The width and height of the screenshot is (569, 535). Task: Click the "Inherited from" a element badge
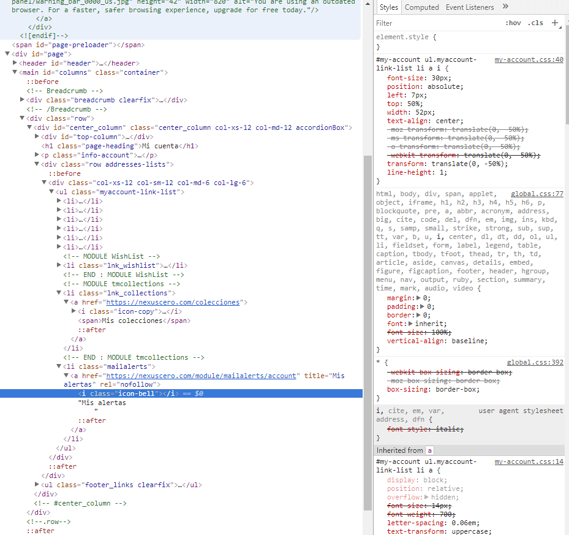point(429,450)
